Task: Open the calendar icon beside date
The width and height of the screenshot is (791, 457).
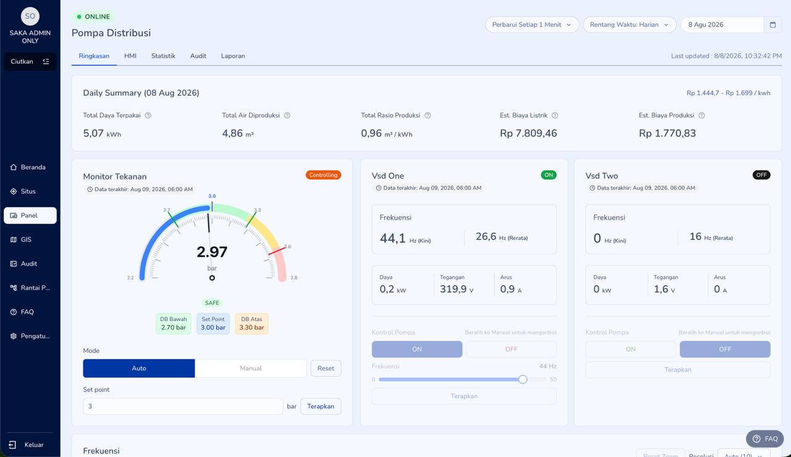Action: 772,25
